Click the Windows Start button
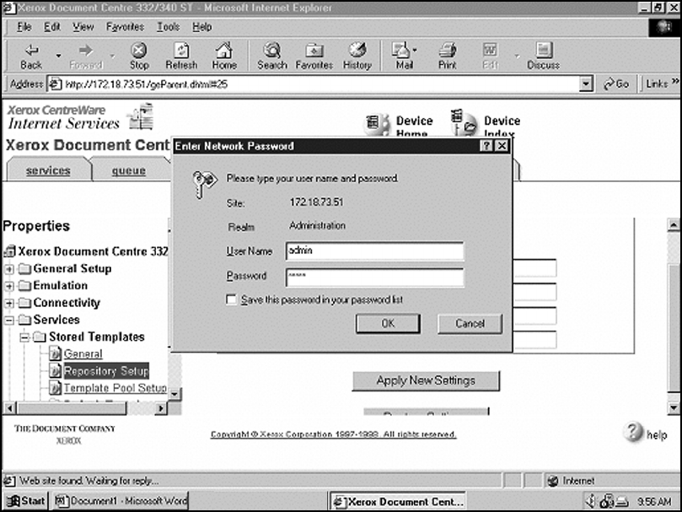Image resolution: width=682 pixels, height=512 pixels. [x=25, y=501]
